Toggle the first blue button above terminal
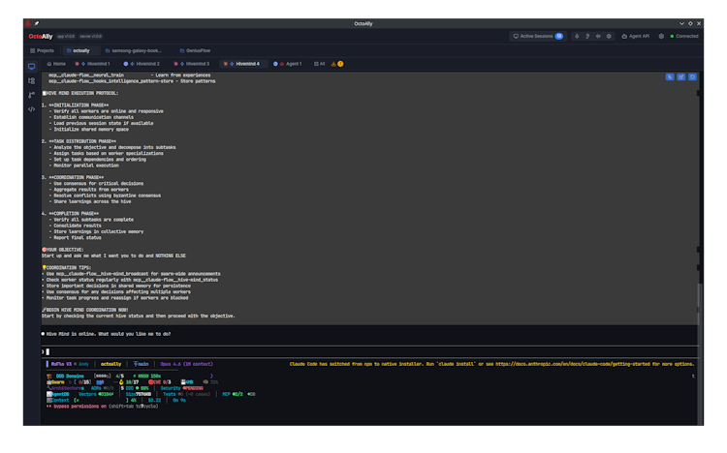This screenshot has width=727, height=453. 670,75
